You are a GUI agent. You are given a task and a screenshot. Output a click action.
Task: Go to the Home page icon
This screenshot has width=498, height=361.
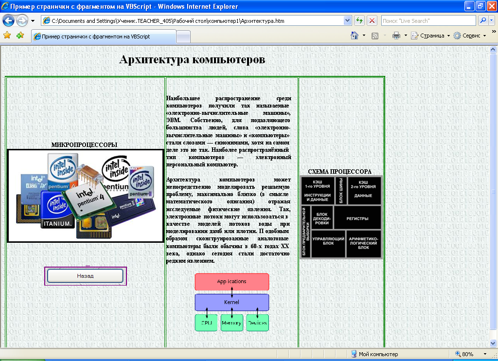pos(355,36)
